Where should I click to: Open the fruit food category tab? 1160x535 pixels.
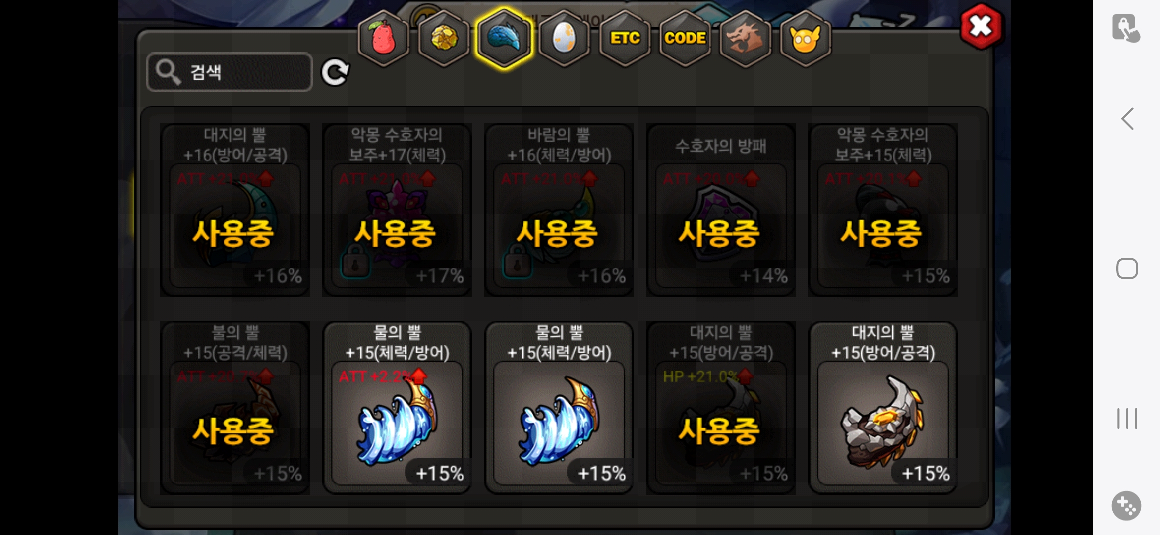click(x=383, y=38)
